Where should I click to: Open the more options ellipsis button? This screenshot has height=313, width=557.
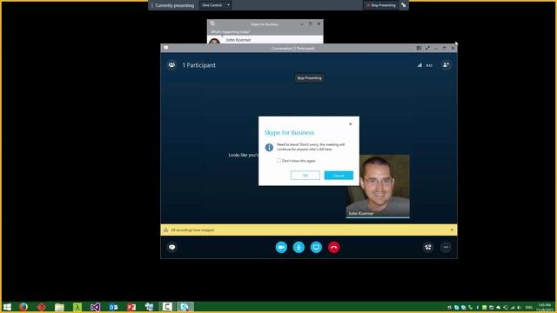pos(446,247)
